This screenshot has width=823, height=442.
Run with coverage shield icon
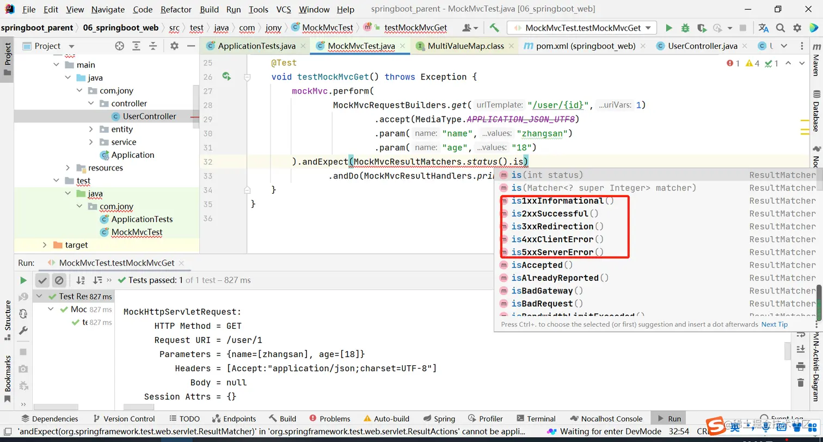[702, 28]
